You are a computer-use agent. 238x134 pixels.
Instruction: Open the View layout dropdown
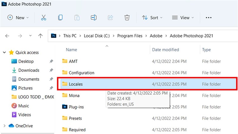pyautogui.click(x=183, y=18)
